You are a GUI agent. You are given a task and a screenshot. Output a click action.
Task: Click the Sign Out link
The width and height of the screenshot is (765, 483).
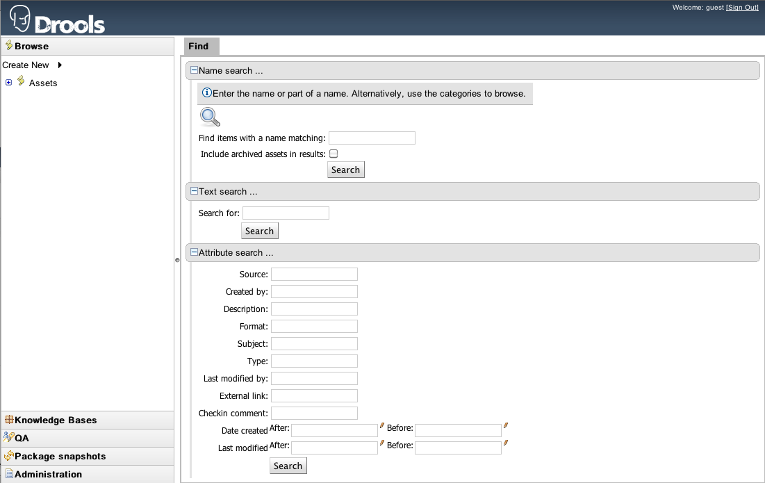(742, 7)
